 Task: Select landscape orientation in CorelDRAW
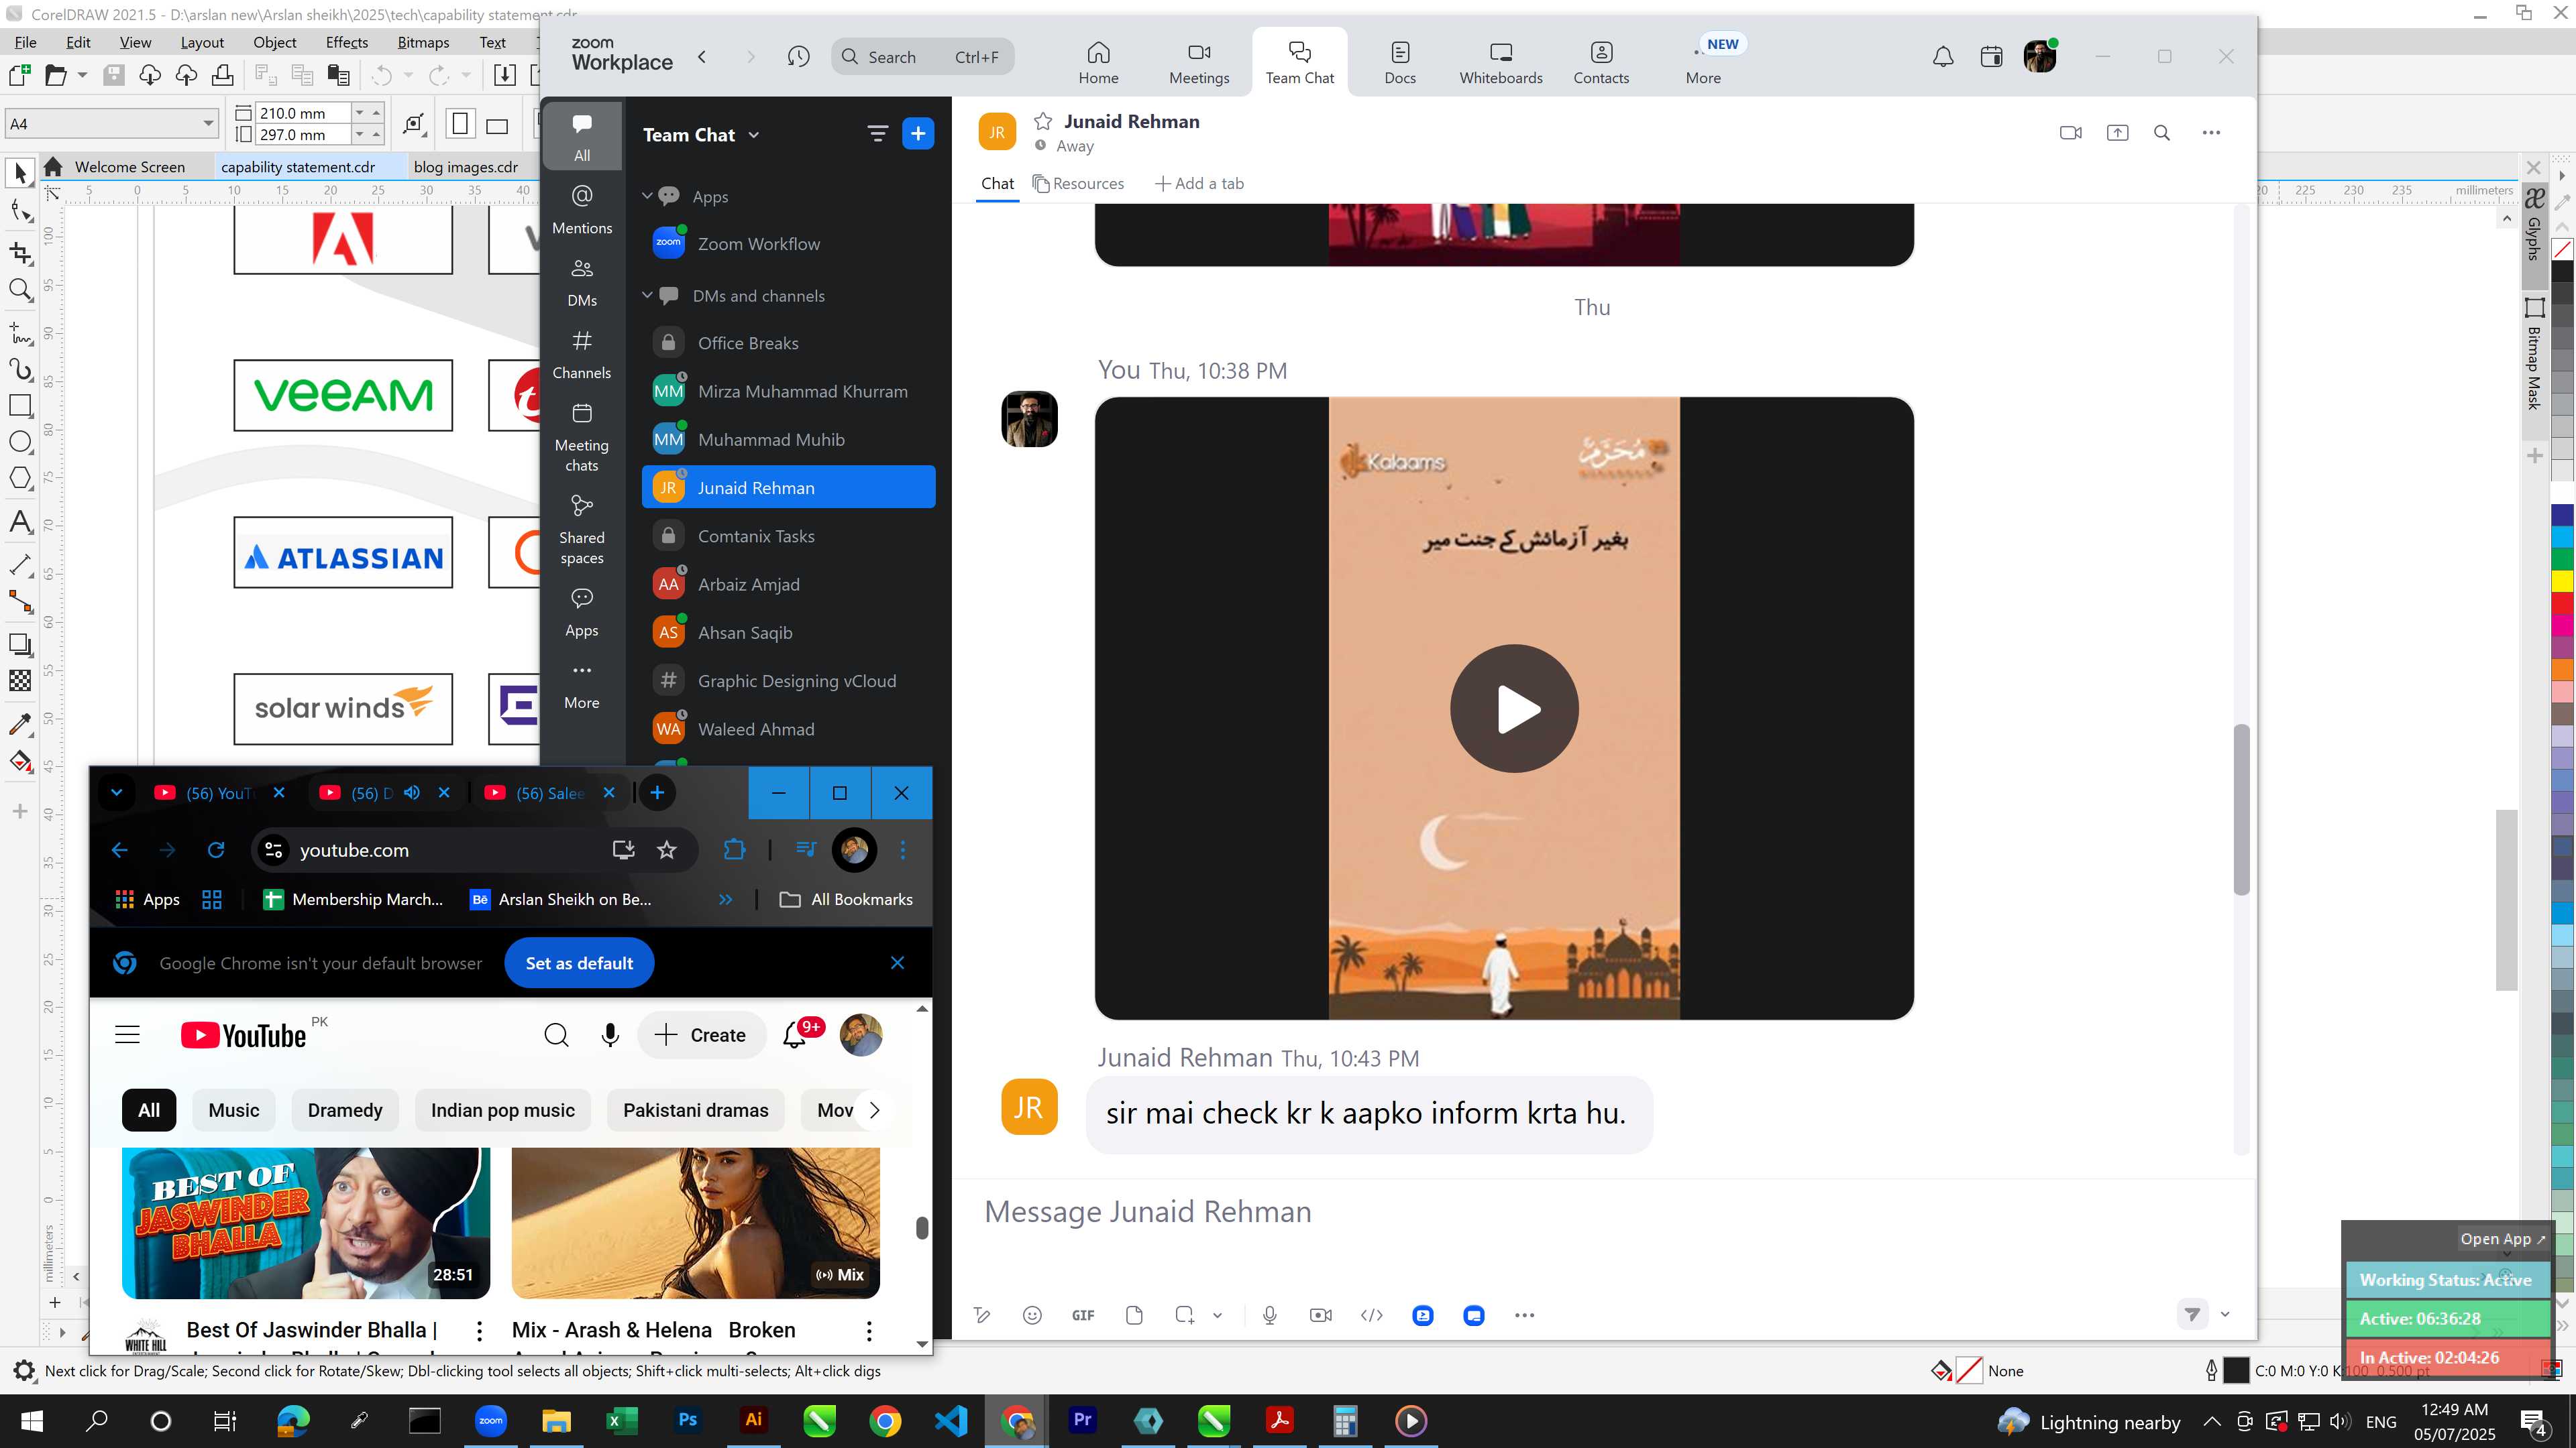coord(497,125)
